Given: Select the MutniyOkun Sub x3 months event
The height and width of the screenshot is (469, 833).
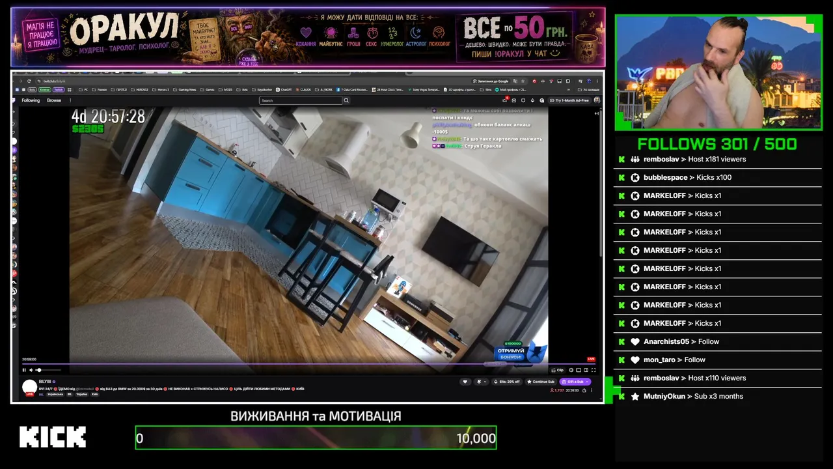Looking at the screenshot, I should point(717,396).
